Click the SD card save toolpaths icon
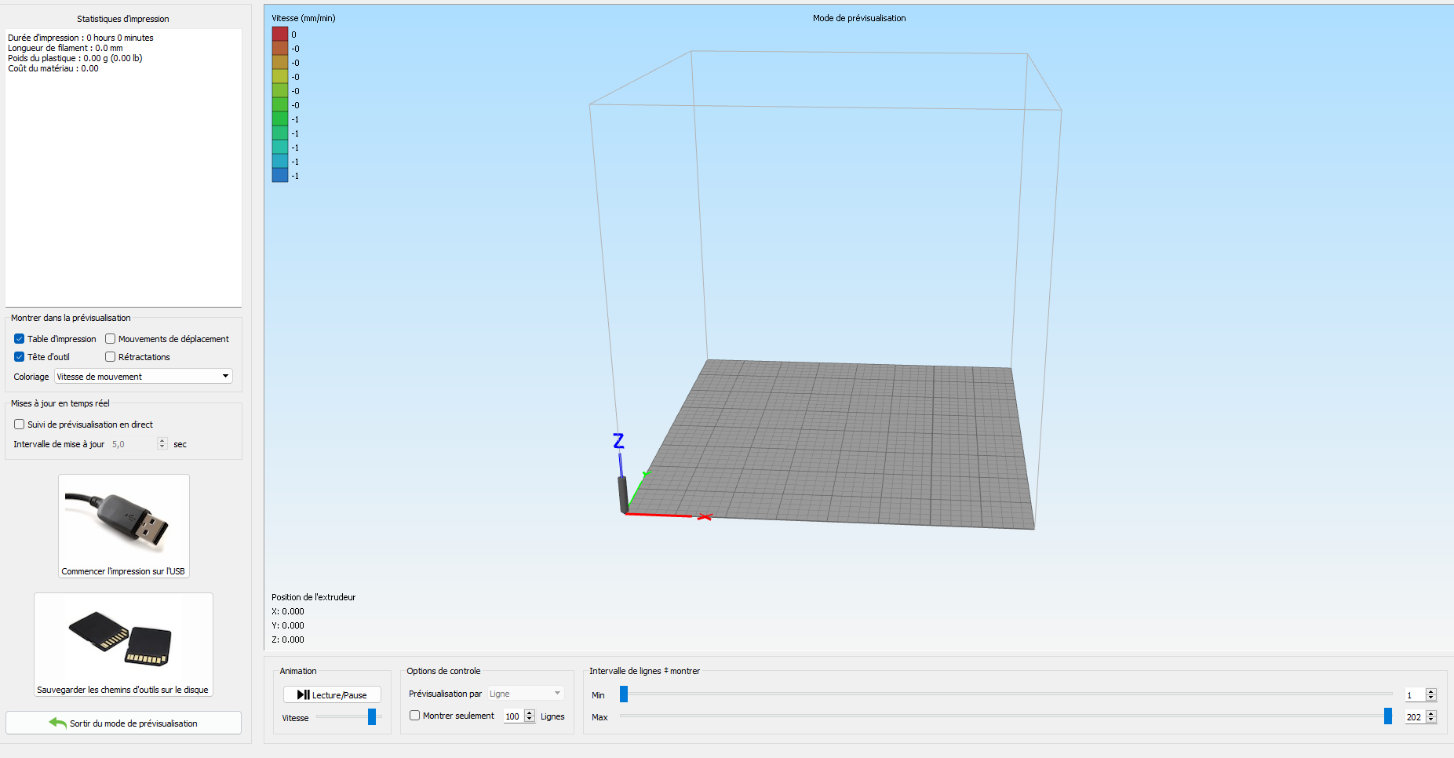 tap(124, 639)
